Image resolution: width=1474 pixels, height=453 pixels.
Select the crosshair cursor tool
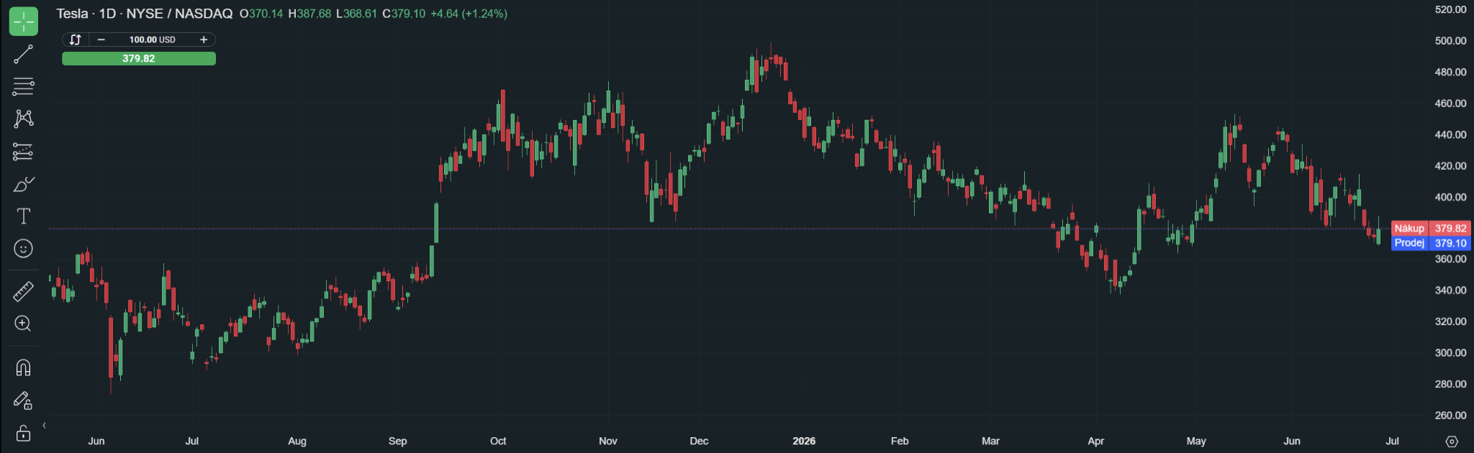coord(24,22)
